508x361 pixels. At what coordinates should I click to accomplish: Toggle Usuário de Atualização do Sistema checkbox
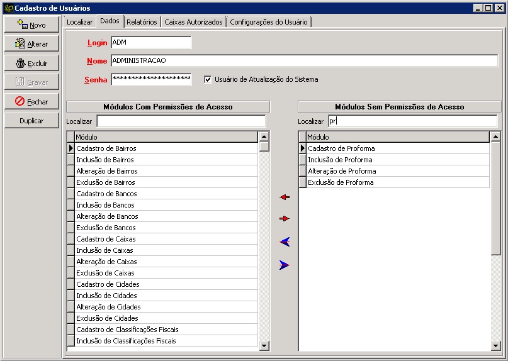pyautogui.click(x=208, y=79)
